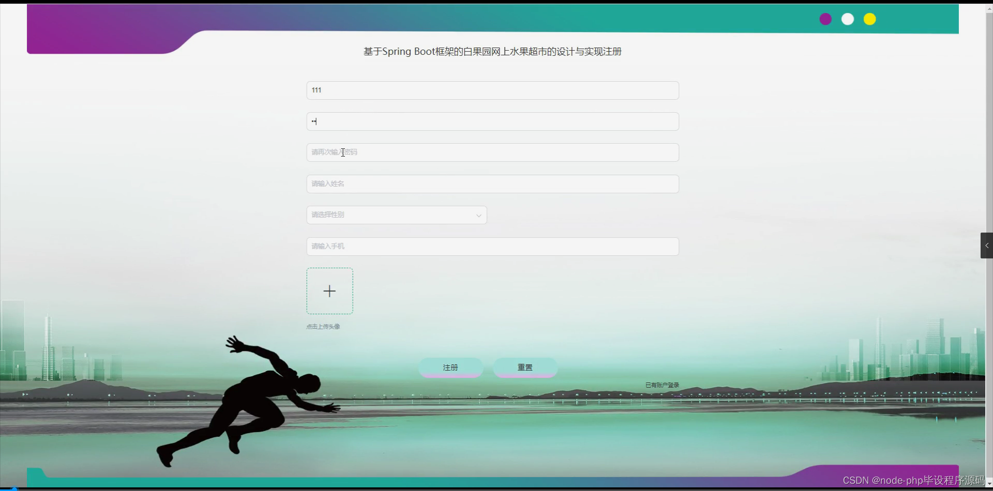Screen dimensions: 993x491
Task: Click the scrollbar down arrow
Action: (989, 484)
